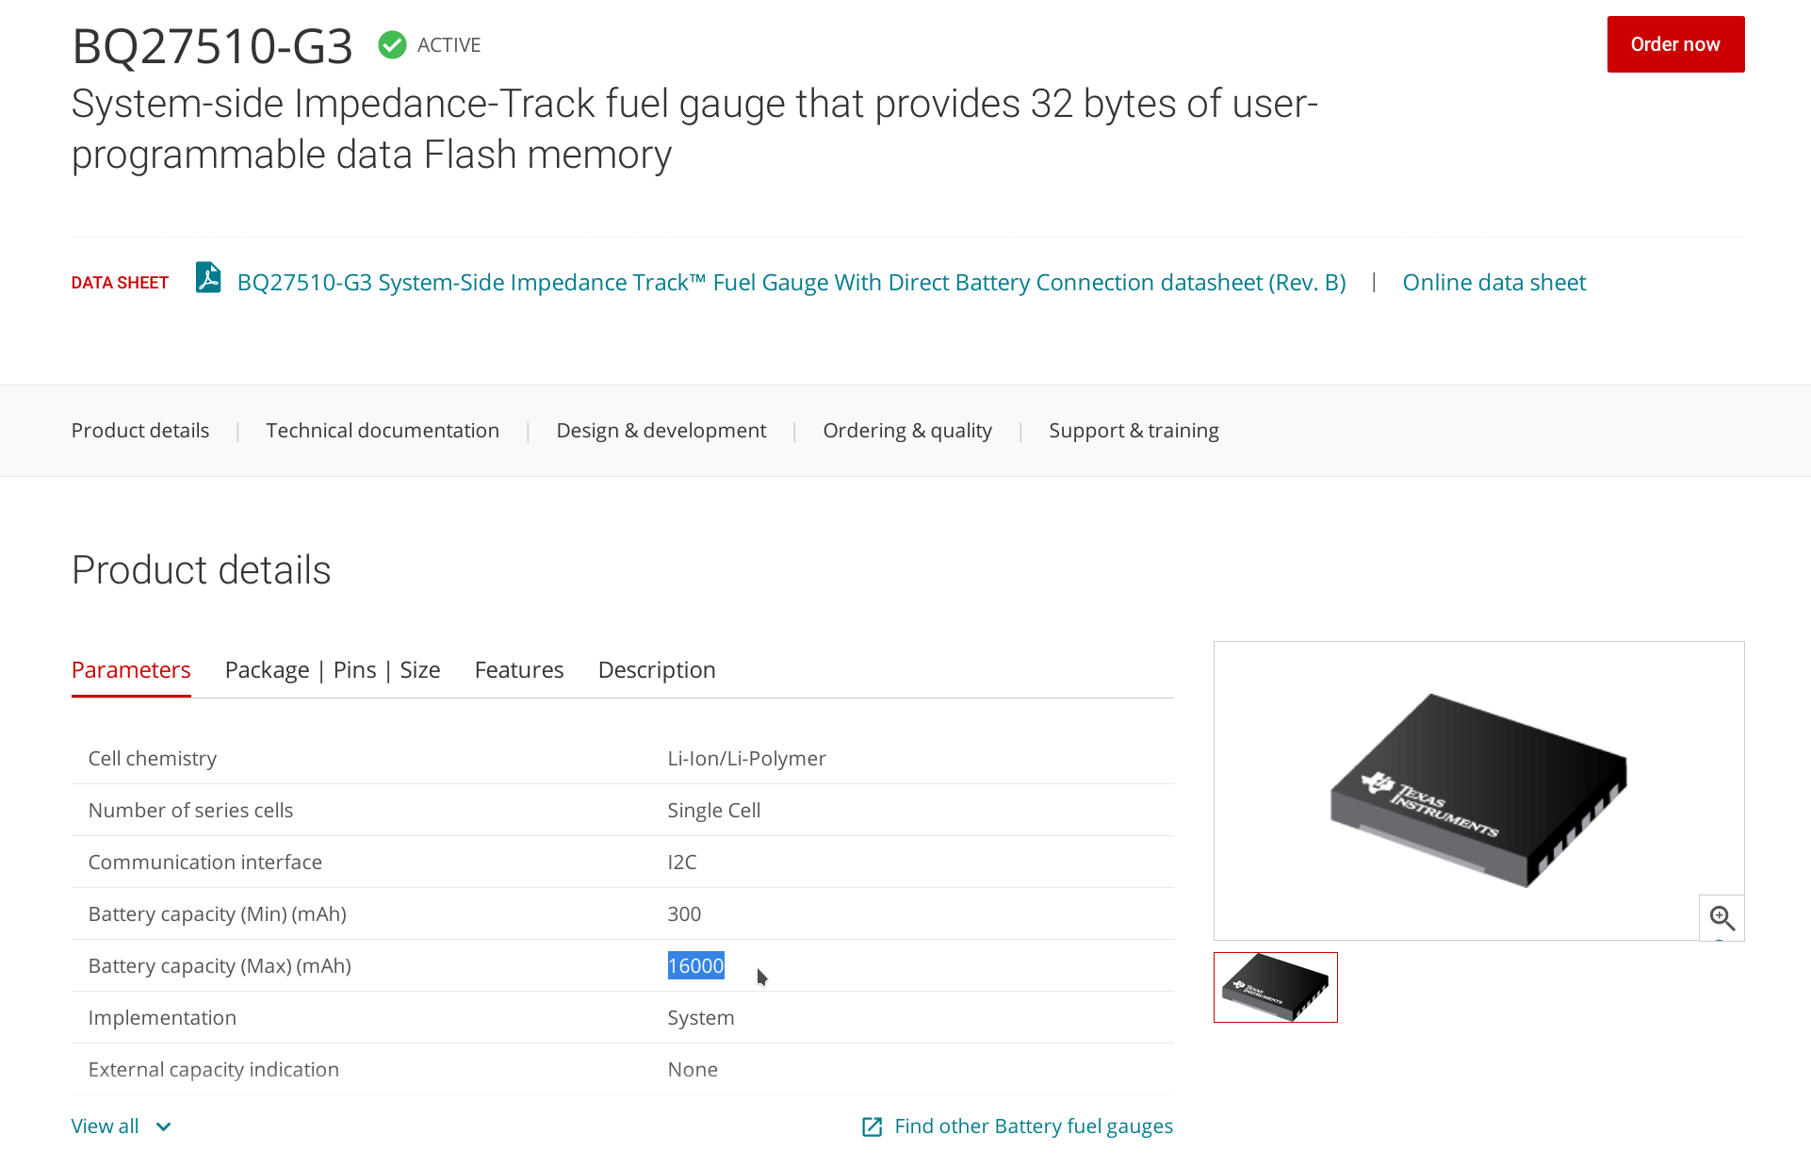Click the DATA SHEET red label

point(120,283)
